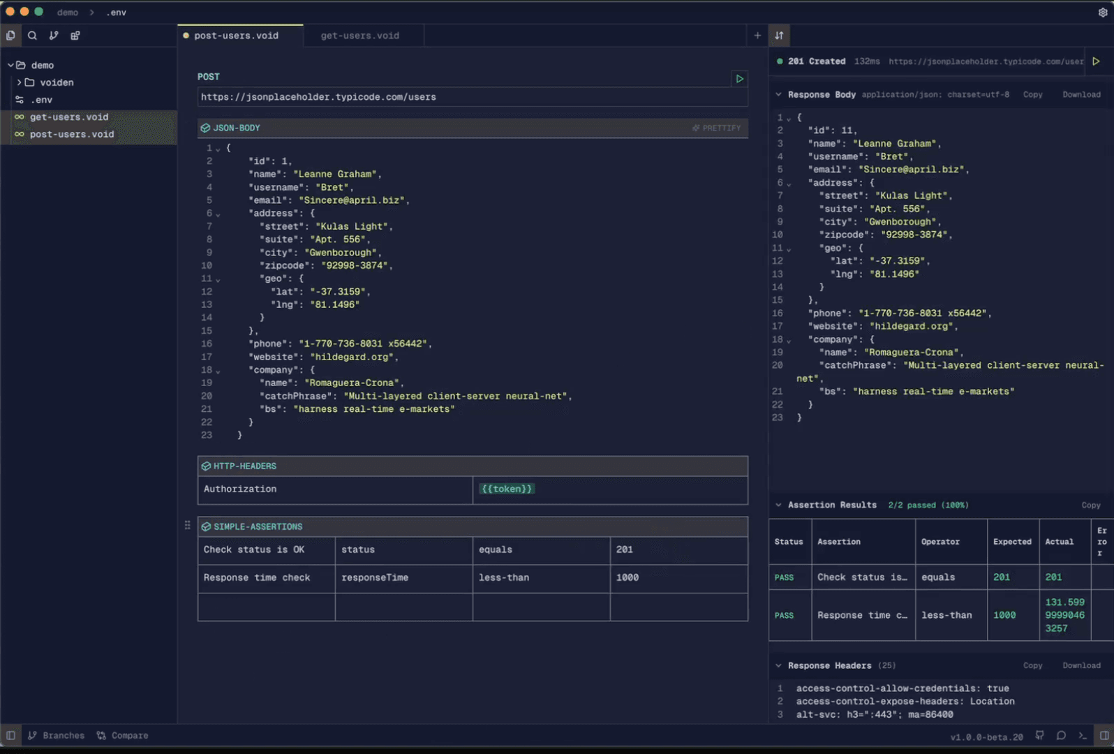This screenshot has height=754, width=1114.
Task: Open chat bubble icon in status bar
Action: pyautogui.click(x=1061, y=735)
